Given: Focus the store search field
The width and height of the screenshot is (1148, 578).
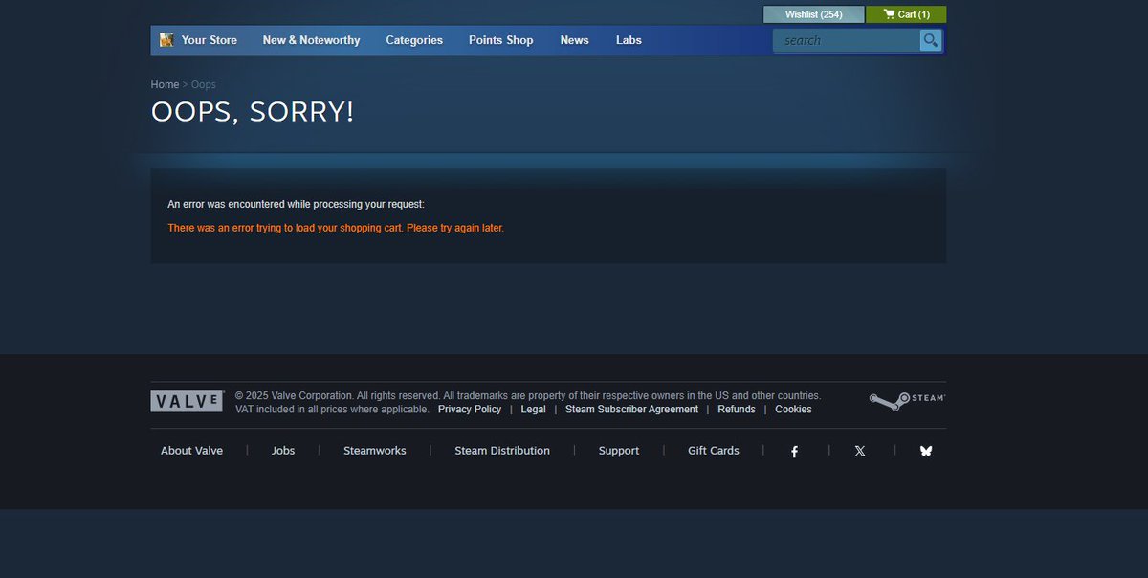Looking at the screenshot, I should point(847,40).
